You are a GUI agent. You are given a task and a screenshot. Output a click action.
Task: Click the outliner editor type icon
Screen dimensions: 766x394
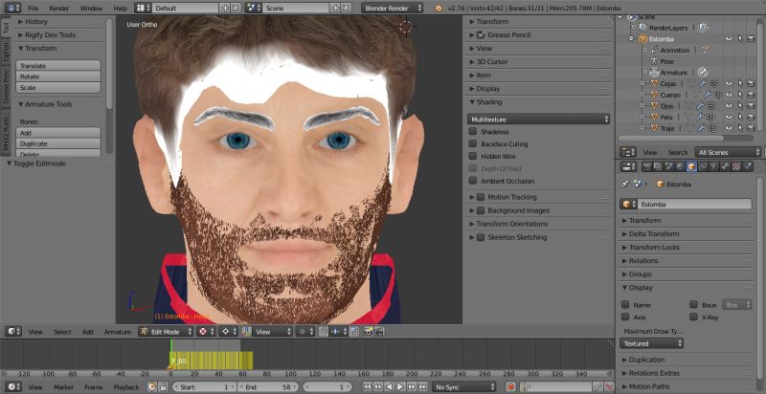[628, 152]
